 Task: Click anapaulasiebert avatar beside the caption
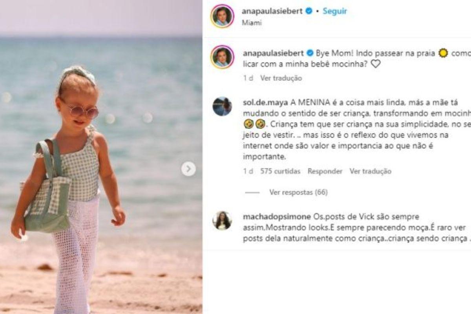tap(222, 57)
